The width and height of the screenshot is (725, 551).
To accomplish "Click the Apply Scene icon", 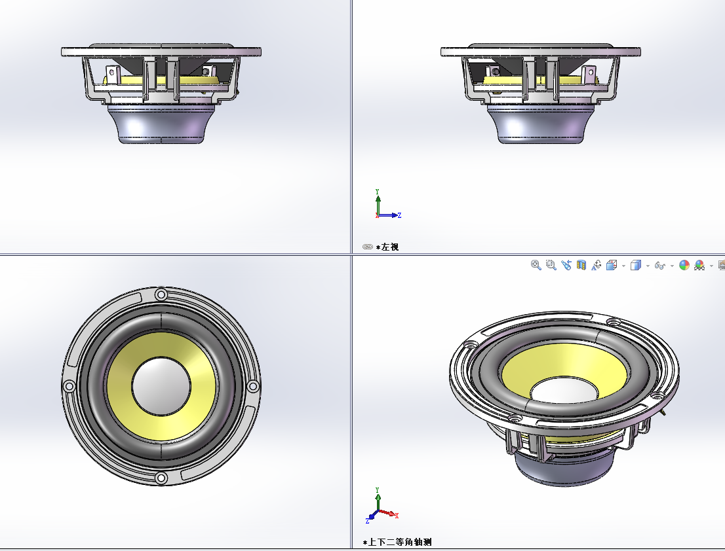I will coord(699,265).
